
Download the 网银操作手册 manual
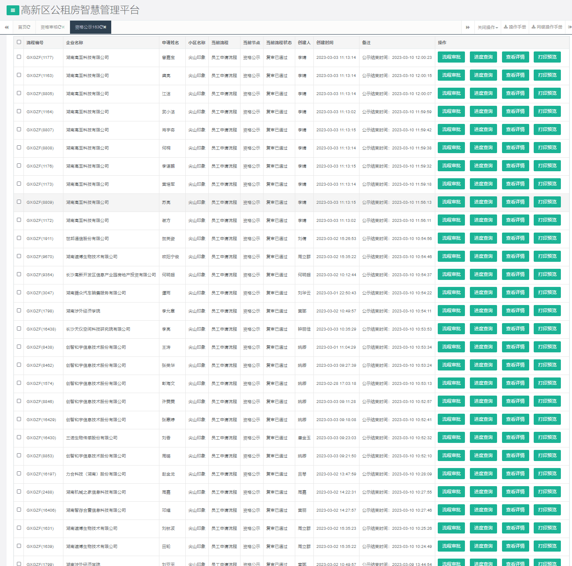coord(547,27)
